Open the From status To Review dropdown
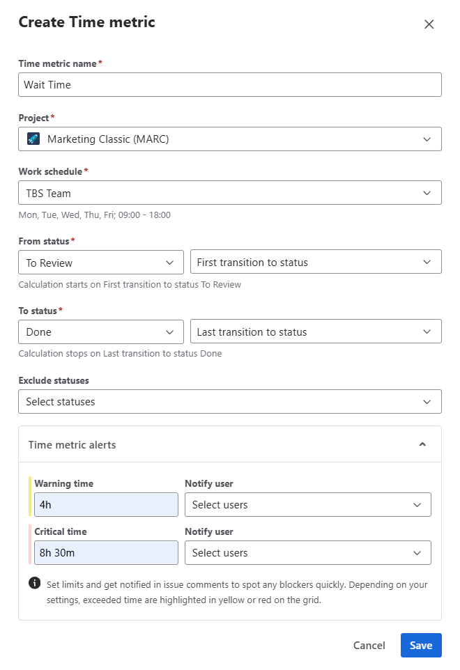This screenshot has height=670, width=460. [100, 263]
